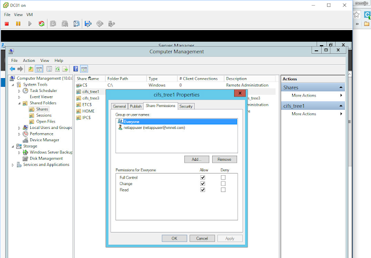Click the browser bookmark star icon
The image size is (371, 258).
coord(357,14)
